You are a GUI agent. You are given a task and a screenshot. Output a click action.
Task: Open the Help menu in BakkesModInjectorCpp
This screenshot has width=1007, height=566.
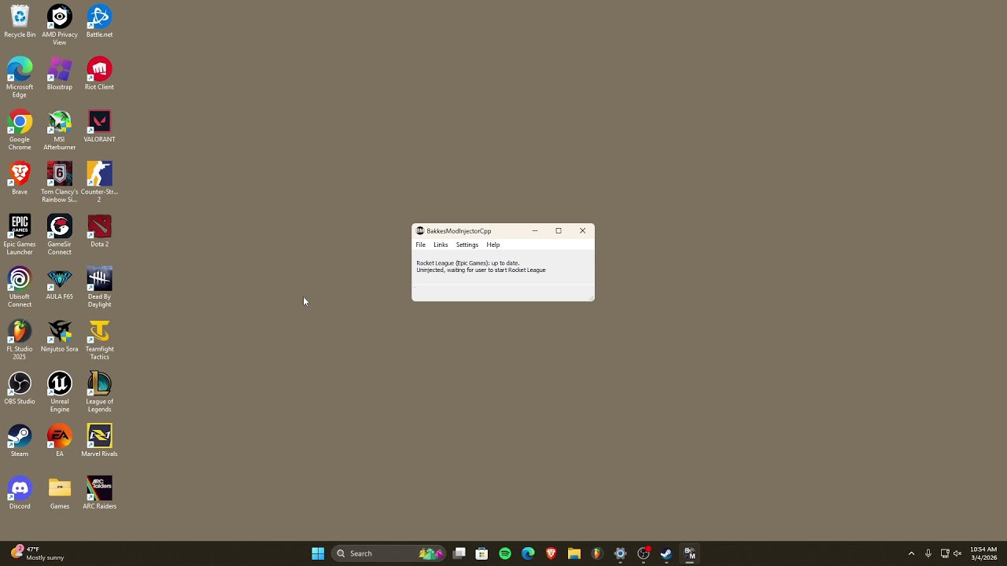coord(493,244)
